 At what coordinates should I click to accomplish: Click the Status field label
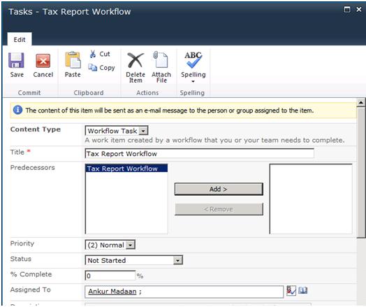(x=20, y=259)
